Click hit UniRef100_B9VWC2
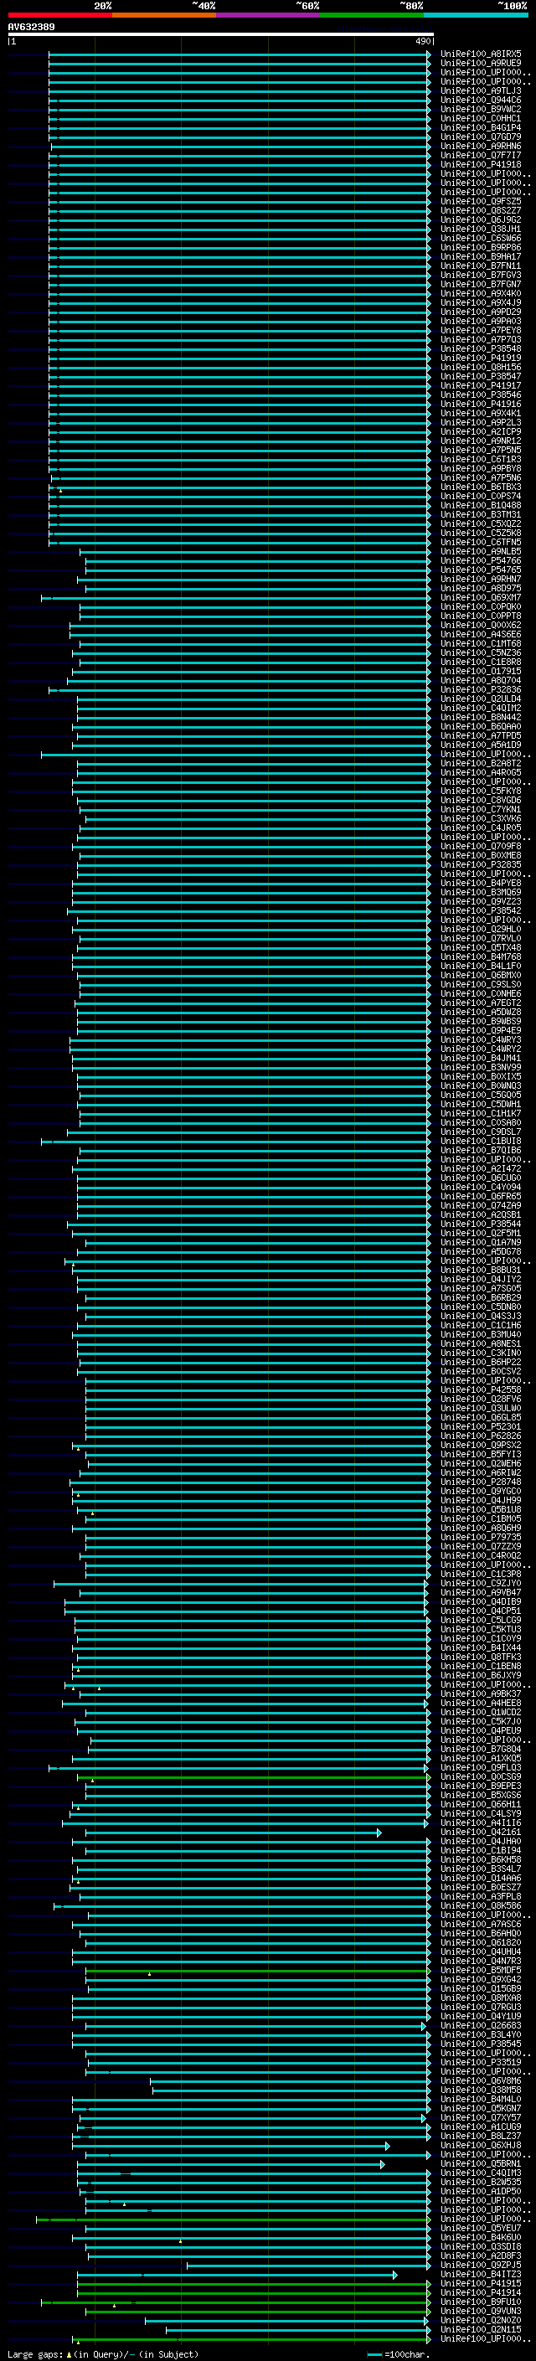The image size is (536, 2361). pos(481,109)
